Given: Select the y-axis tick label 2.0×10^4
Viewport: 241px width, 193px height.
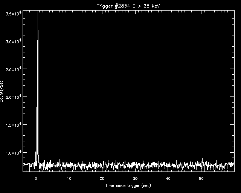Looking at the screenshot, I should click(x=14, y=97).
